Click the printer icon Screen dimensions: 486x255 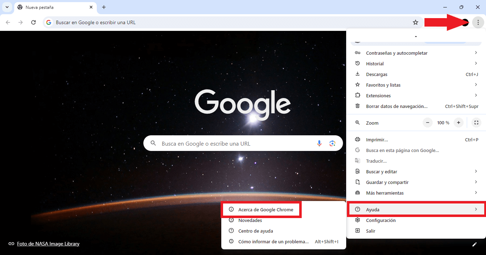[358, 140]
